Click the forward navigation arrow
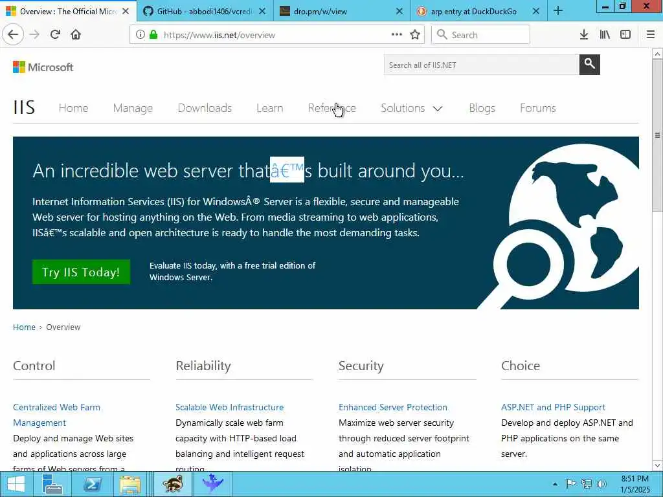663x497 pixels. pos(34,34)
